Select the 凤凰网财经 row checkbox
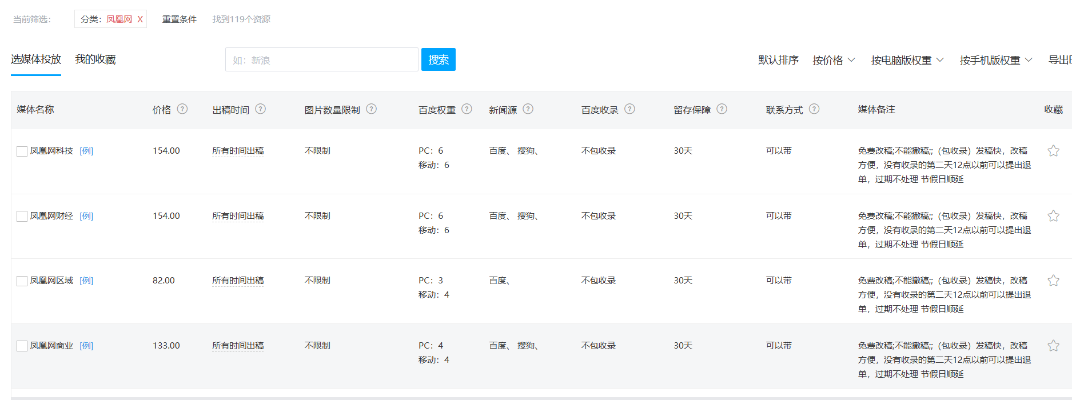The height and width of the screenshot is (400, 1072). click(22, 216)
